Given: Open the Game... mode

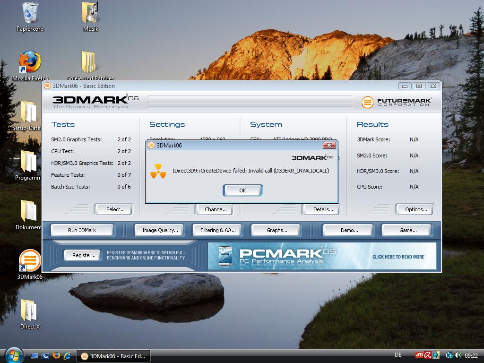Looking at the screenshot, I should 407,230.
